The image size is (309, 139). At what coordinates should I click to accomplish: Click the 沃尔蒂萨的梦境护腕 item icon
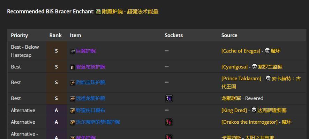(x=73, y=122)
